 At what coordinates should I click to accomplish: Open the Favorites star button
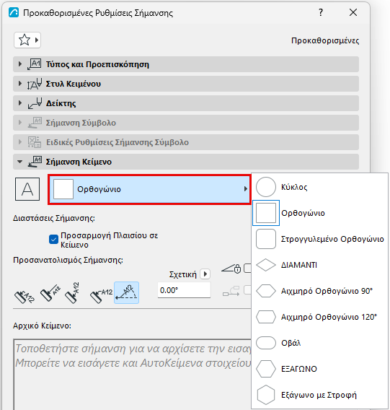coord(27,40)
